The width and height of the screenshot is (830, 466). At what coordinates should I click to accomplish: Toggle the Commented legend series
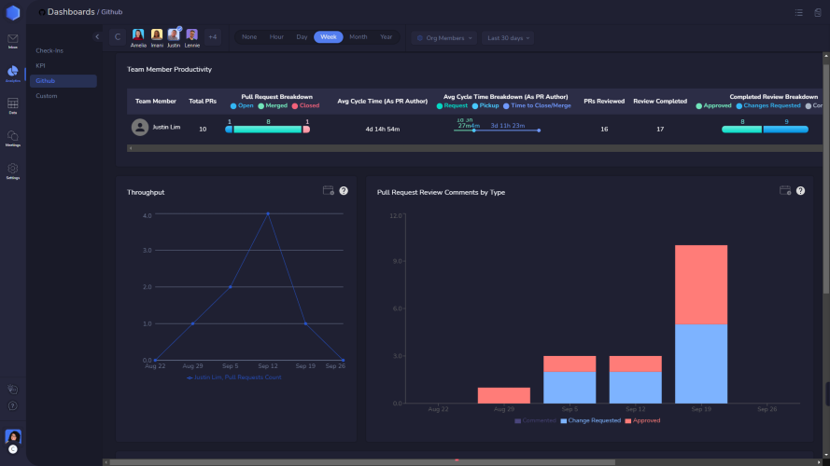[x=535, y=420]
